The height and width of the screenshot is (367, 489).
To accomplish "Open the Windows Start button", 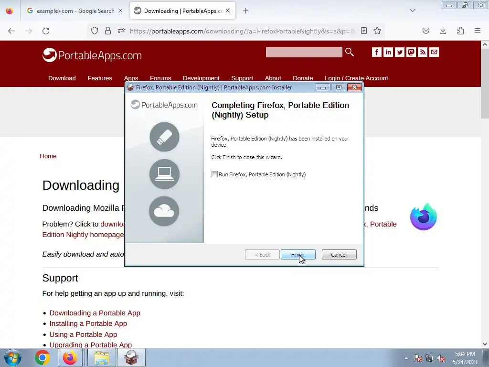I will pyautogui.click(x=13, y=357).
